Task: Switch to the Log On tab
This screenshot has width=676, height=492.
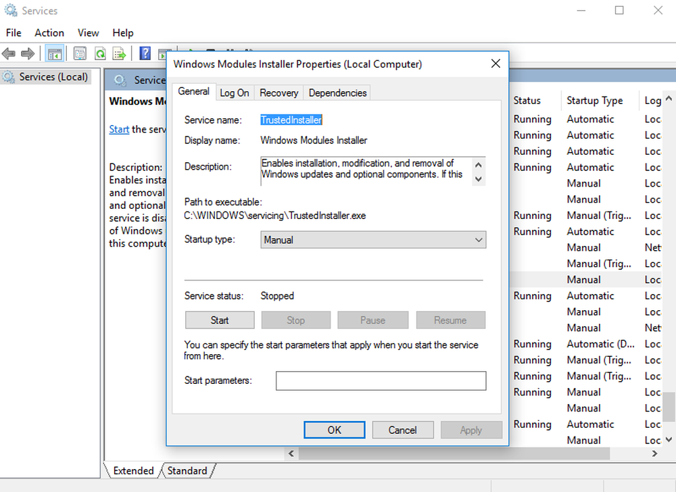Action: 235,93
